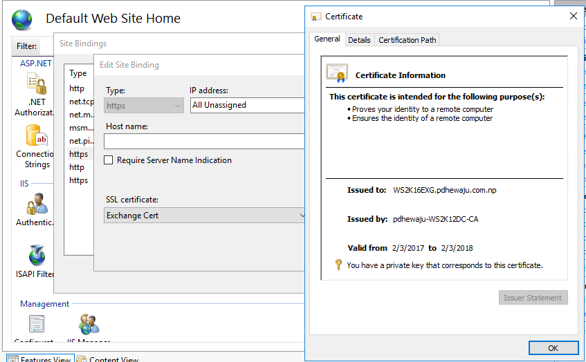Switch to the General tab in Certificate dialog
This screenshot has width=586, height=362.
(x=327, y=39)
